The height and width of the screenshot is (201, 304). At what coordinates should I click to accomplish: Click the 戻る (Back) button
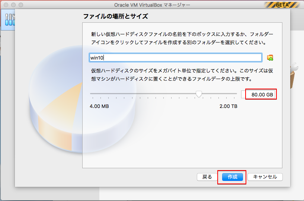(x=207, y=177)
